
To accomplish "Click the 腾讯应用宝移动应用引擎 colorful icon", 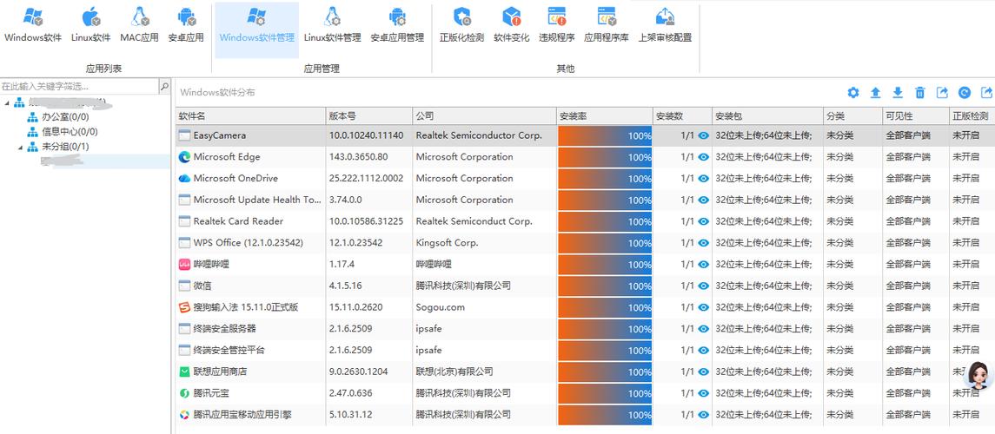I will 184,414.
